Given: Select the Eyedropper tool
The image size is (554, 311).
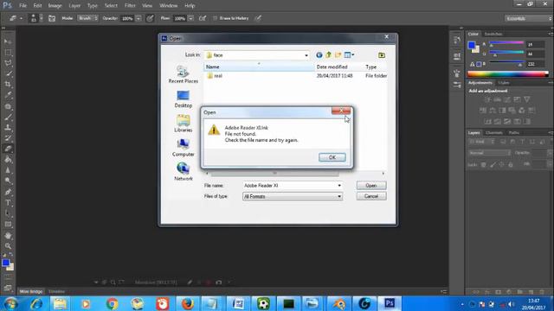Looking at the screenshot, I should pos(8,95).
